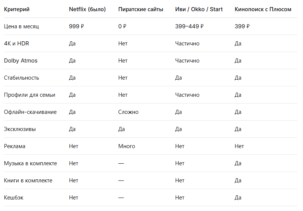Select the "Кешбэк" row label

pos(14,198)
